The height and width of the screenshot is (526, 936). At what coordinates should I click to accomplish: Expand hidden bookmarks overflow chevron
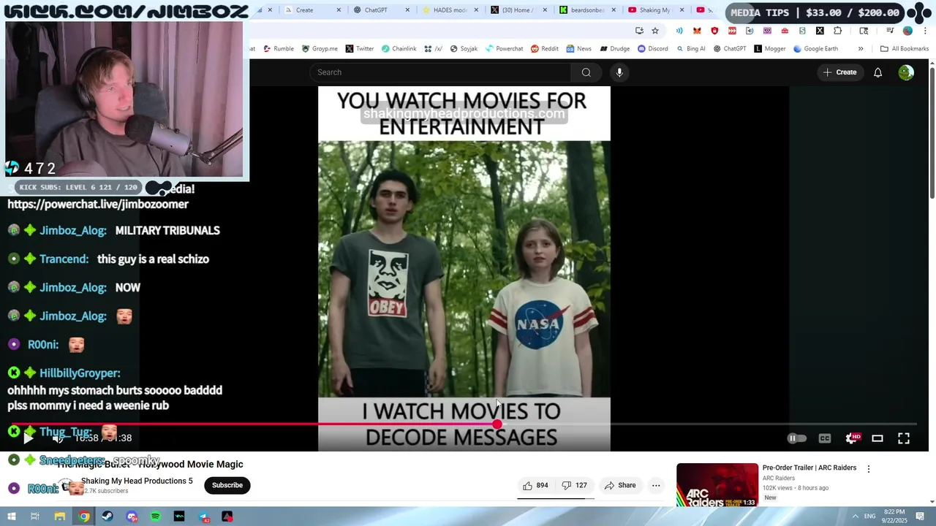[861, 49]
